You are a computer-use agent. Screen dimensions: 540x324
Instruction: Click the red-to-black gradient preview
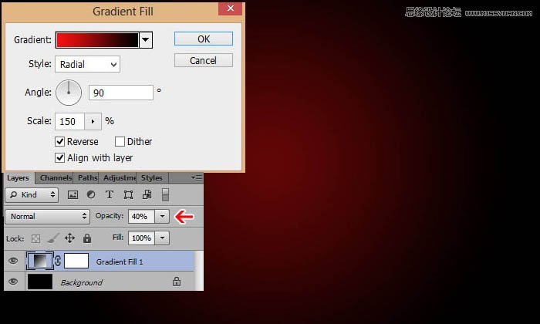click(x=97, y=40)
